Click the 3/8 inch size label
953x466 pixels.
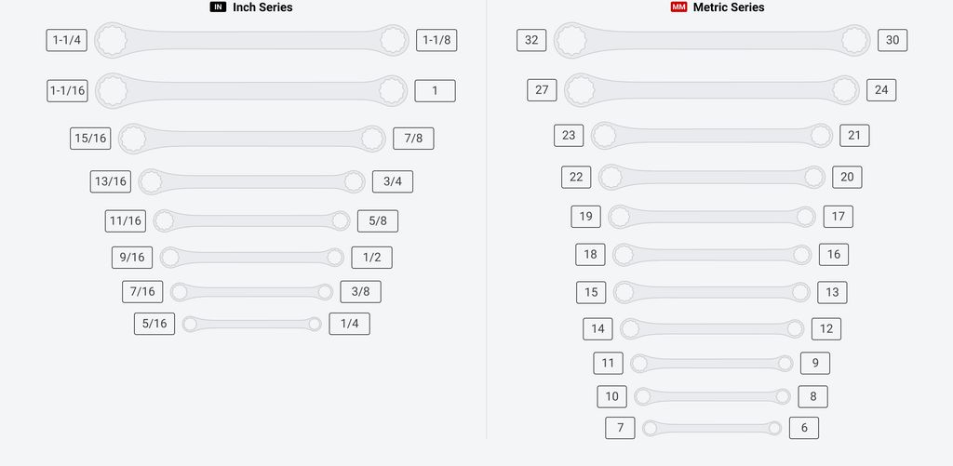360,291
